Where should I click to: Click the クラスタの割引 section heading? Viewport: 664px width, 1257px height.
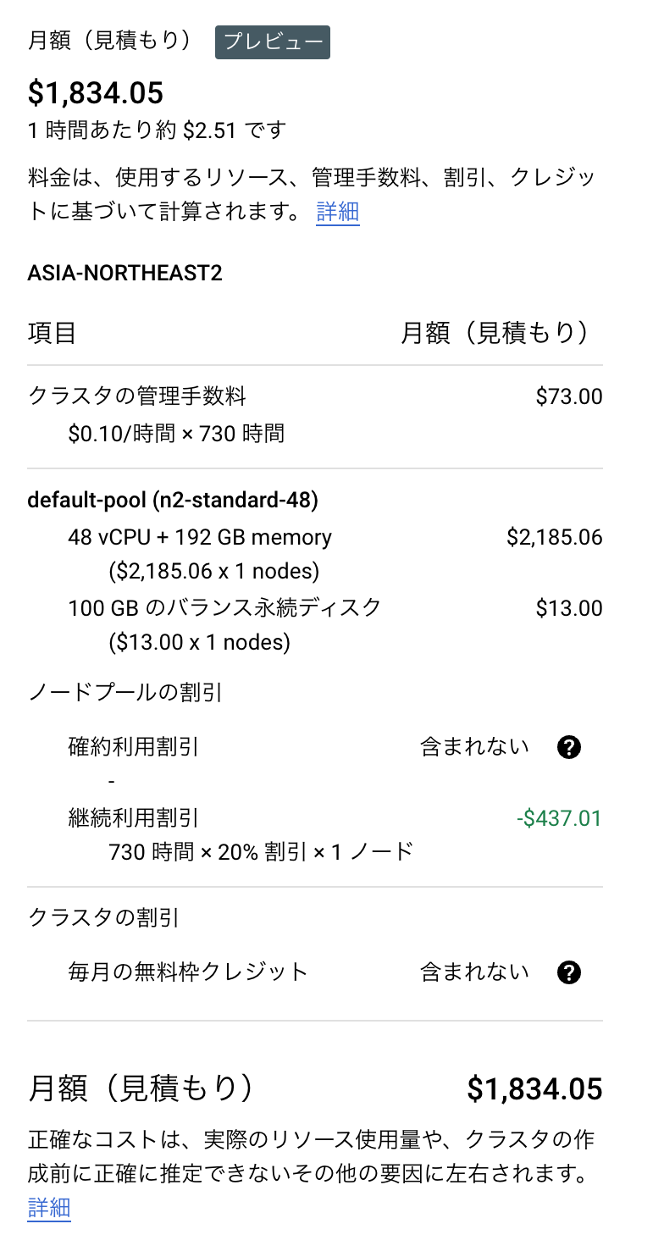[103, 917]
